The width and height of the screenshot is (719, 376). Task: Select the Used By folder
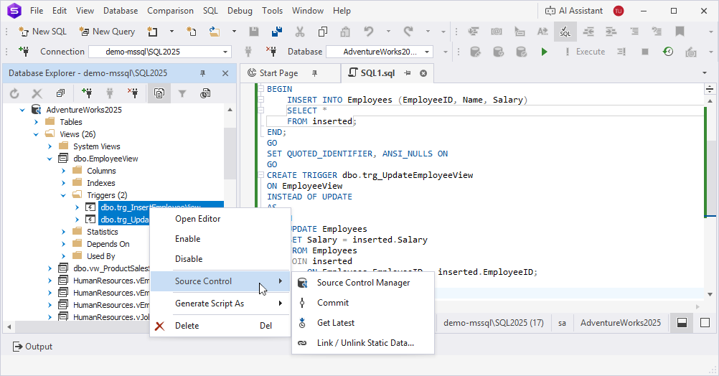click(101, 256)
